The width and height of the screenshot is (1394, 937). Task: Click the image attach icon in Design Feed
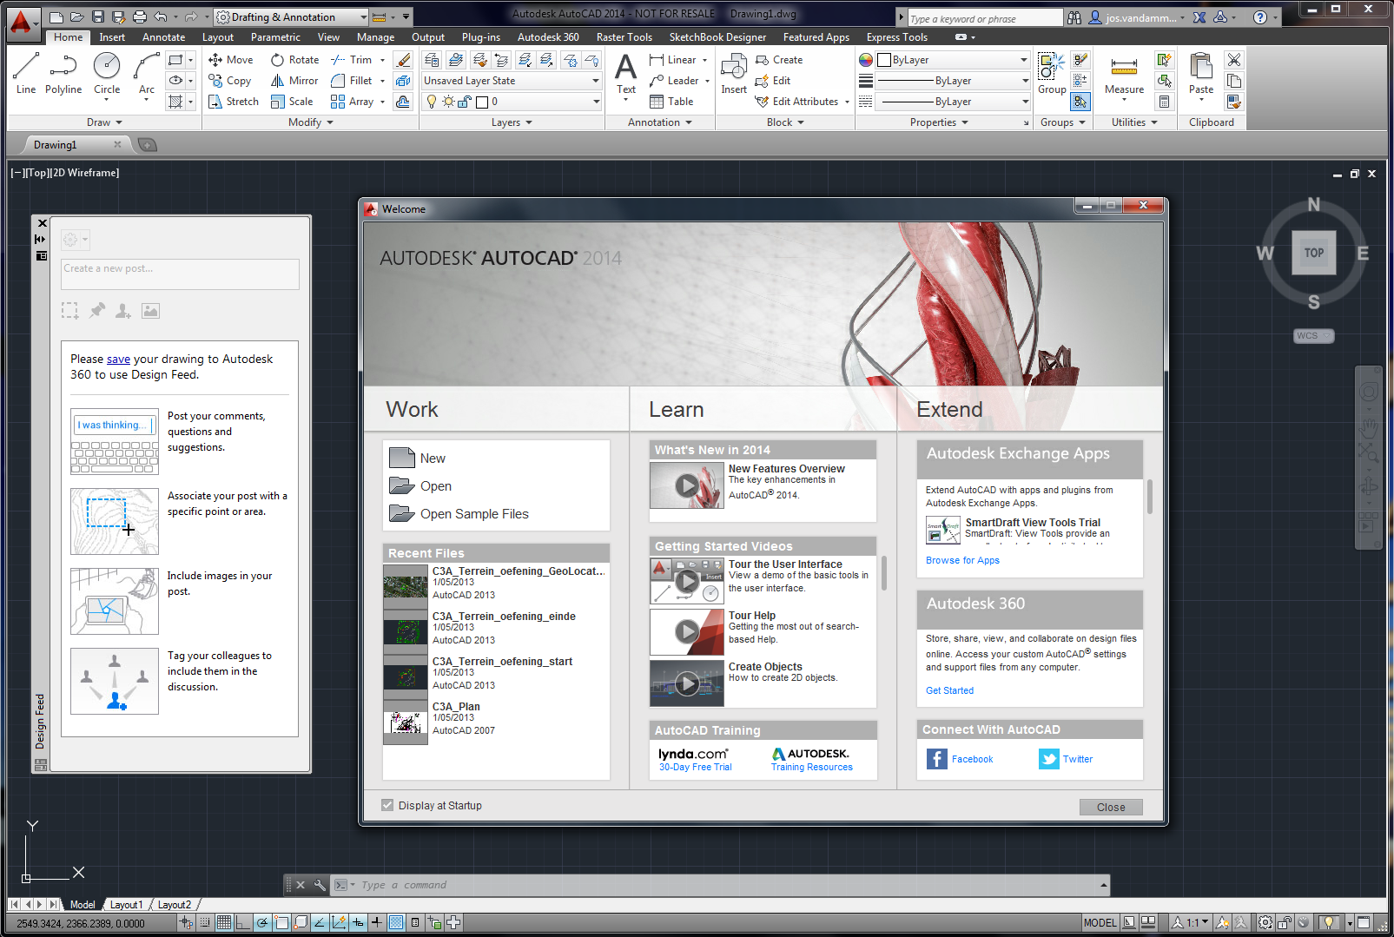click(150, 311)
